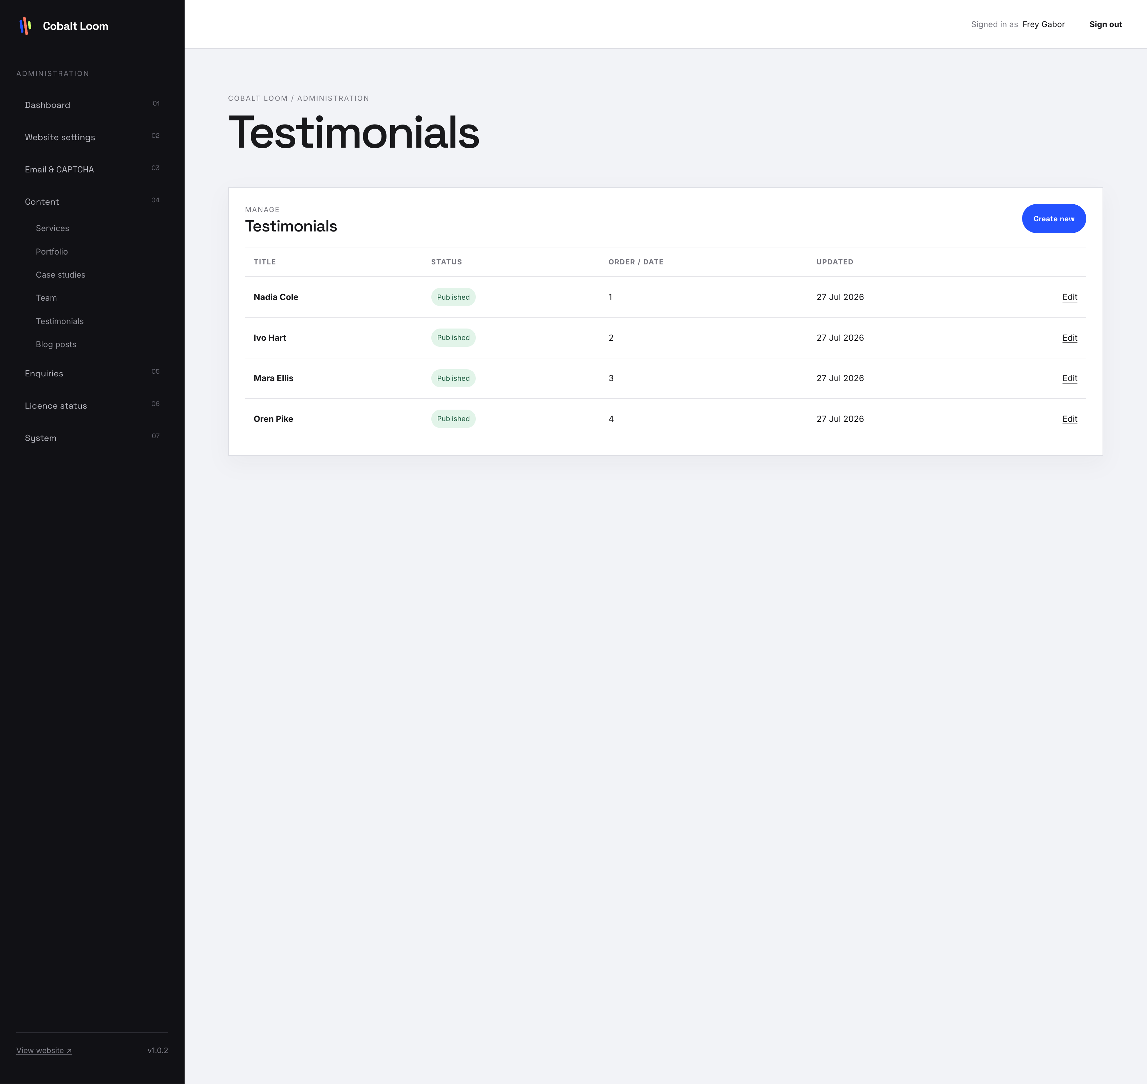Edit the Oren Pike testimonial
The image size is (1147, 1084).
(1070, 419)
